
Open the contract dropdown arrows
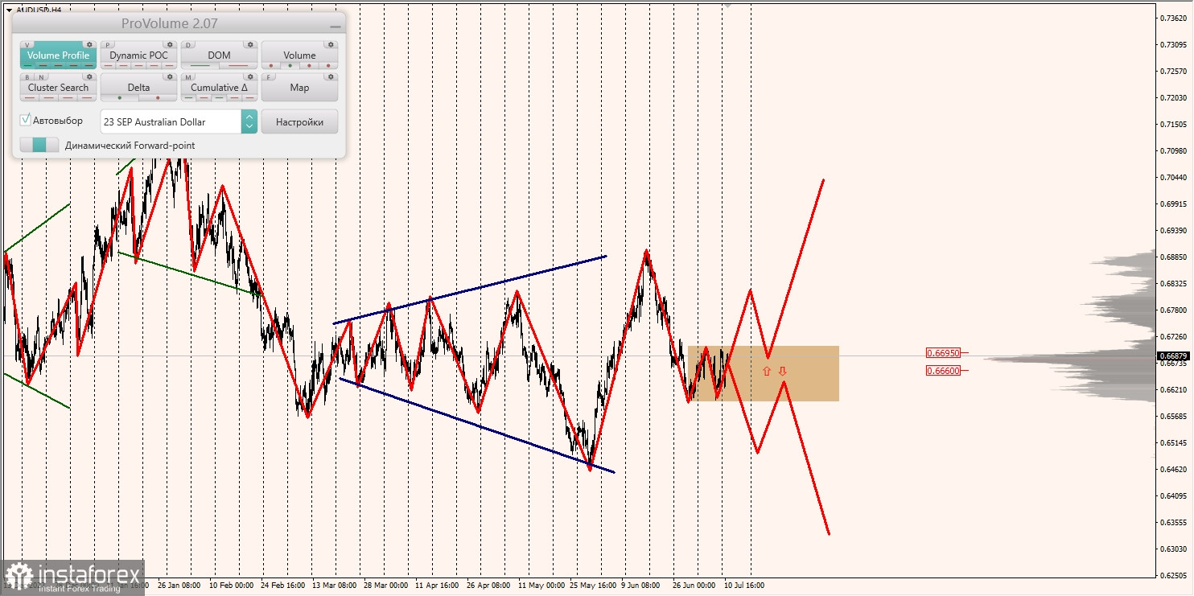249,121
